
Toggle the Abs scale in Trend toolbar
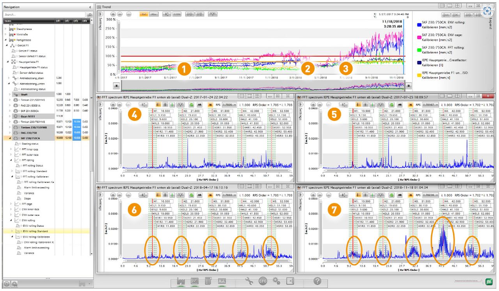154,14
